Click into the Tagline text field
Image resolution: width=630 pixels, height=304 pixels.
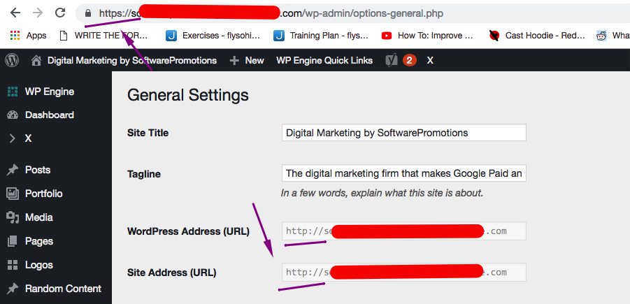pyautogui.click(x=403, y=173)
